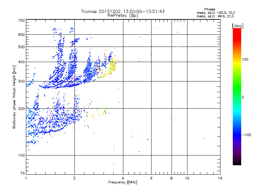This screenshot has width=259, height=194.
Task: Click the y-axis tick label '75'
Action: click(x=23, y=173)
